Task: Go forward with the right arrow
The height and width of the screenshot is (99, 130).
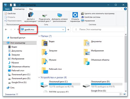Action: (x=11, y=29)
